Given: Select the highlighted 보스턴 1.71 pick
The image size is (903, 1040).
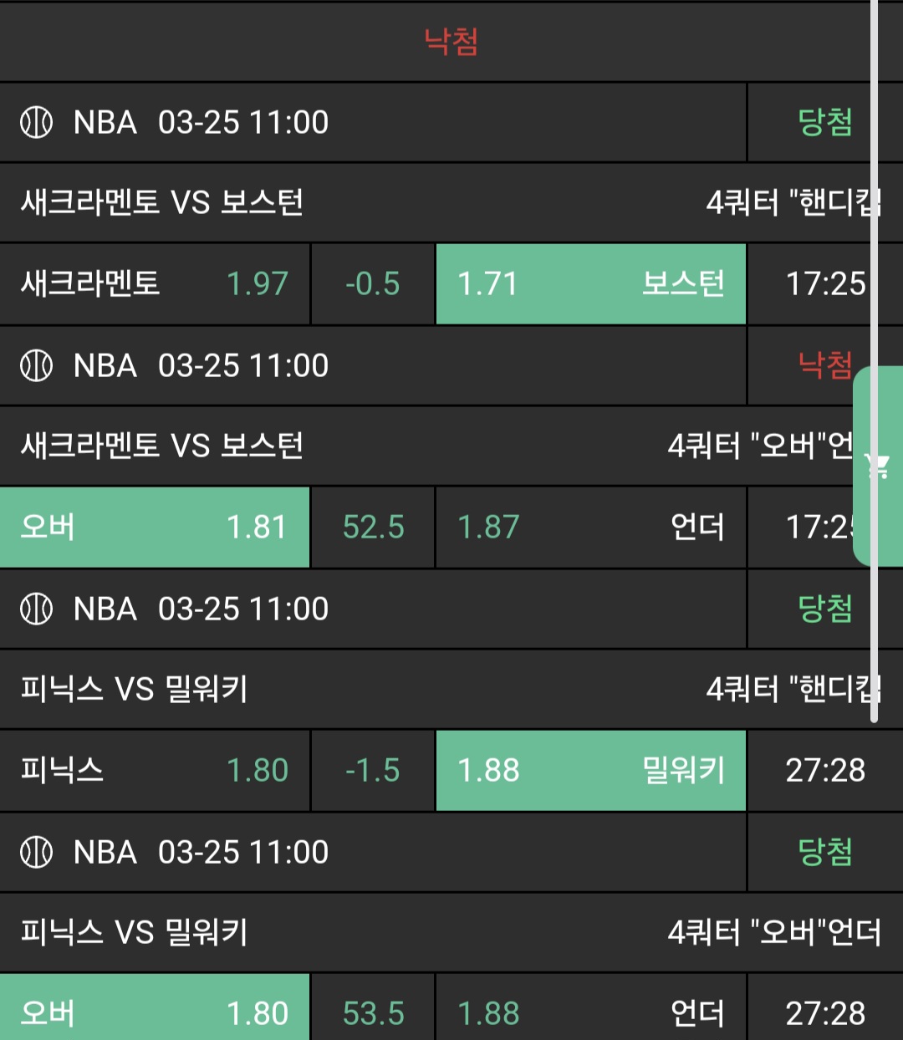Looking at the screenshot, I should 590,284.
